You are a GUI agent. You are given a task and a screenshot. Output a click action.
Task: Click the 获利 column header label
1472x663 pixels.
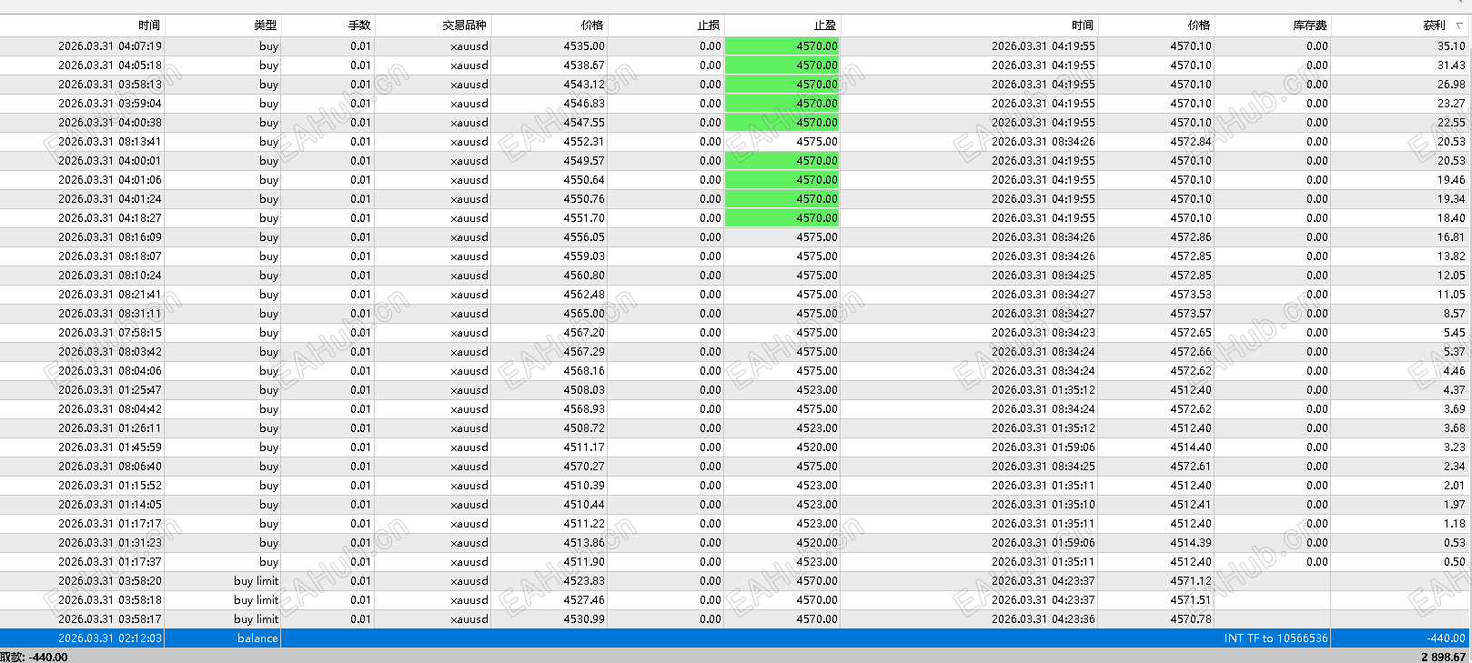tap(1435, 25)
